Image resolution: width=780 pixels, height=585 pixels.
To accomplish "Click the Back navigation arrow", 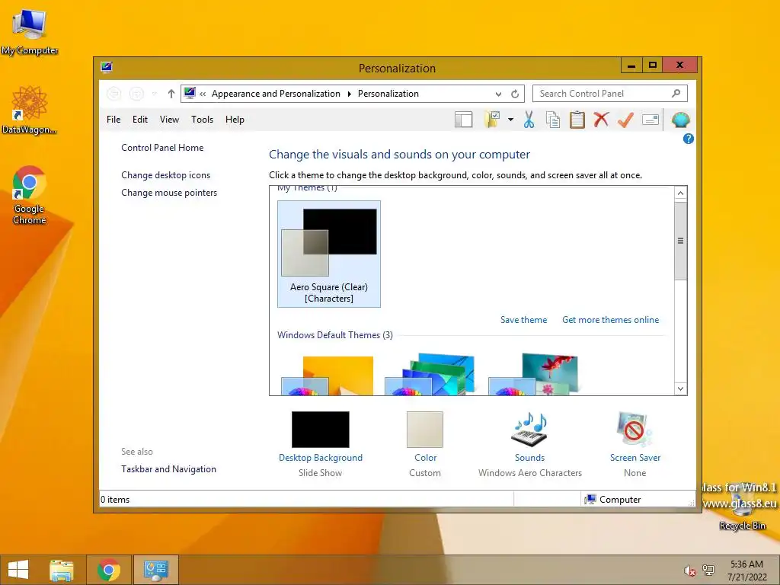I will [114, 94].
